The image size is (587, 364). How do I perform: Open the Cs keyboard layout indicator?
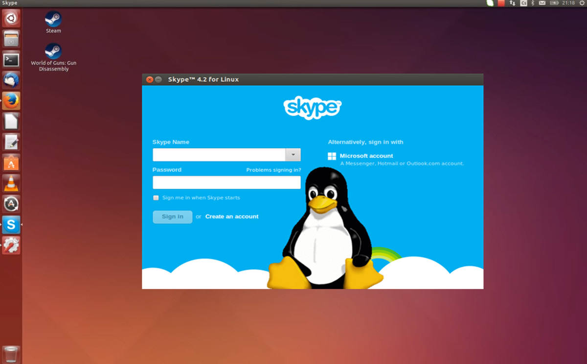(523, 3)
